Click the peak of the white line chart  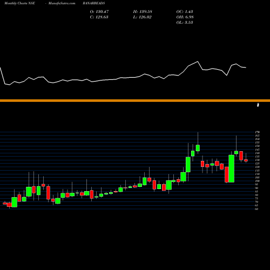click(x=198, y=62)
